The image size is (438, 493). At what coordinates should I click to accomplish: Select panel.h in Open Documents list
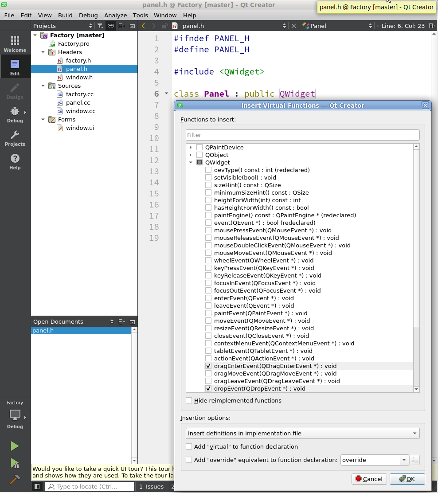click(81, 330)
